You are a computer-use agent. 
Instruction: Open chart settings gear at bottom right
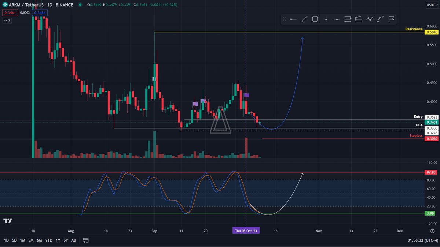(x=432, y=231)
